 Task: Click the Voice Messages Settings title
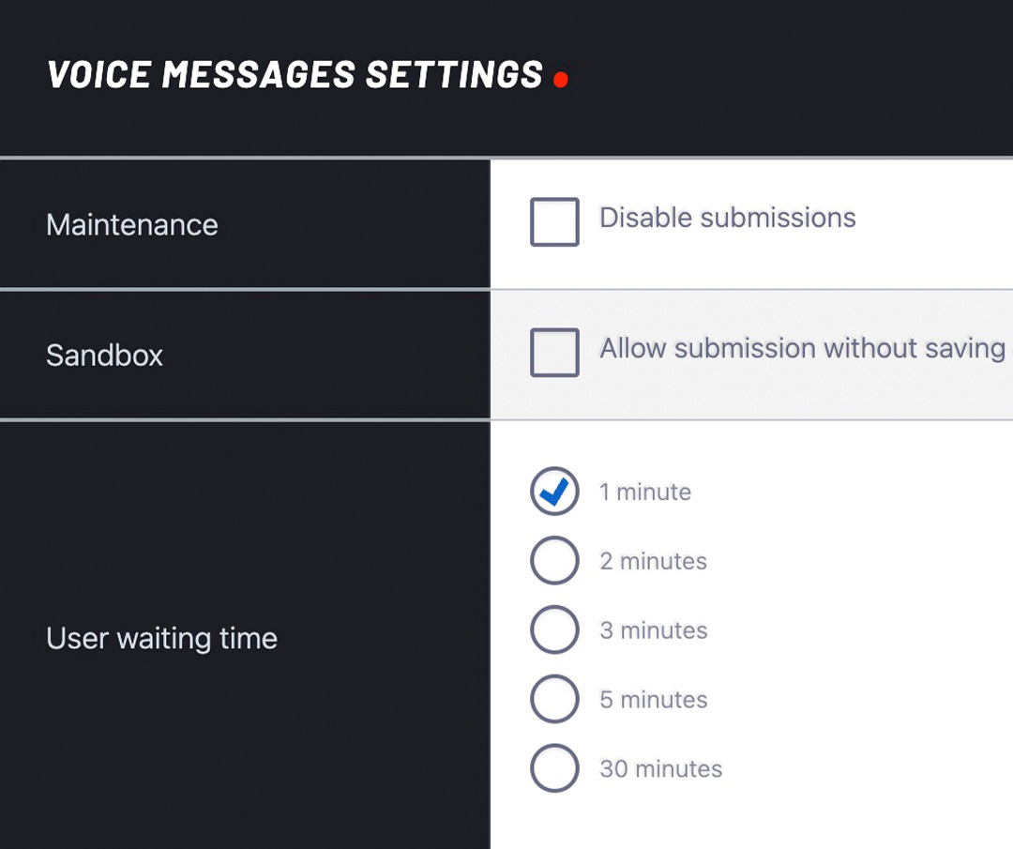[x=295, y=75]
